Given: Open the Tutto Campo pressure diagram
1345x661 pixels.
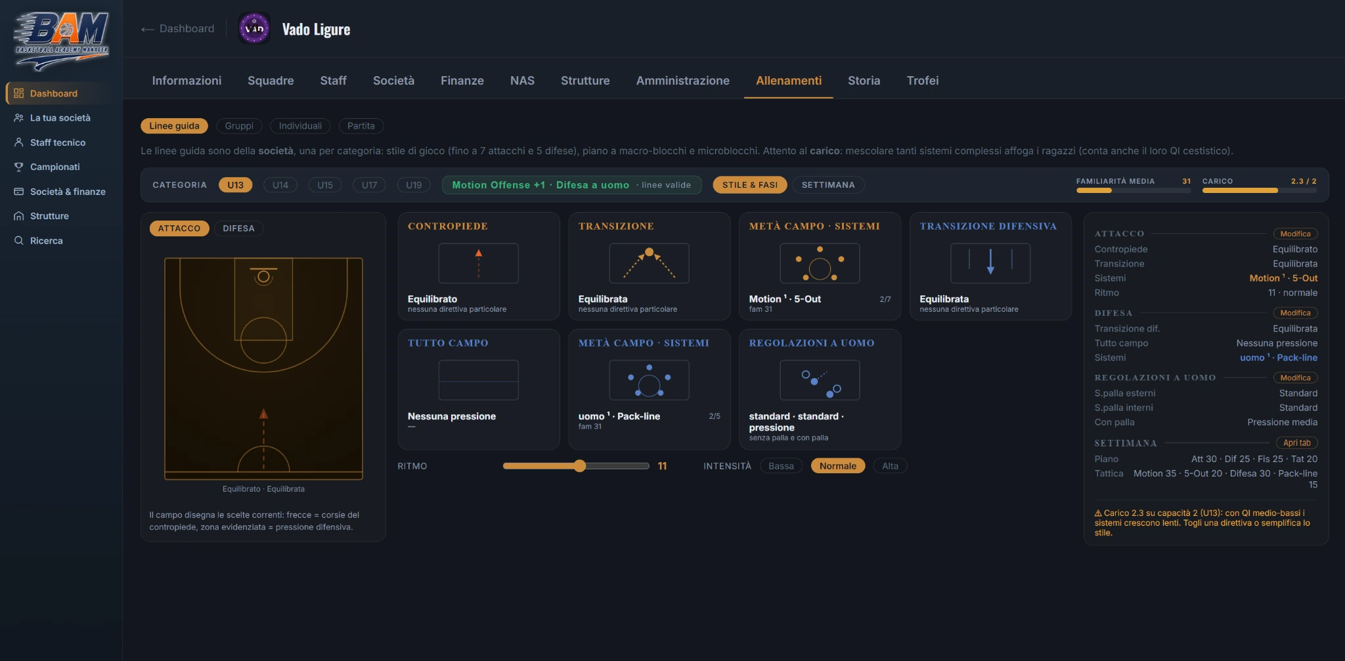Looking at the screenshot, I should click(478, 380).
